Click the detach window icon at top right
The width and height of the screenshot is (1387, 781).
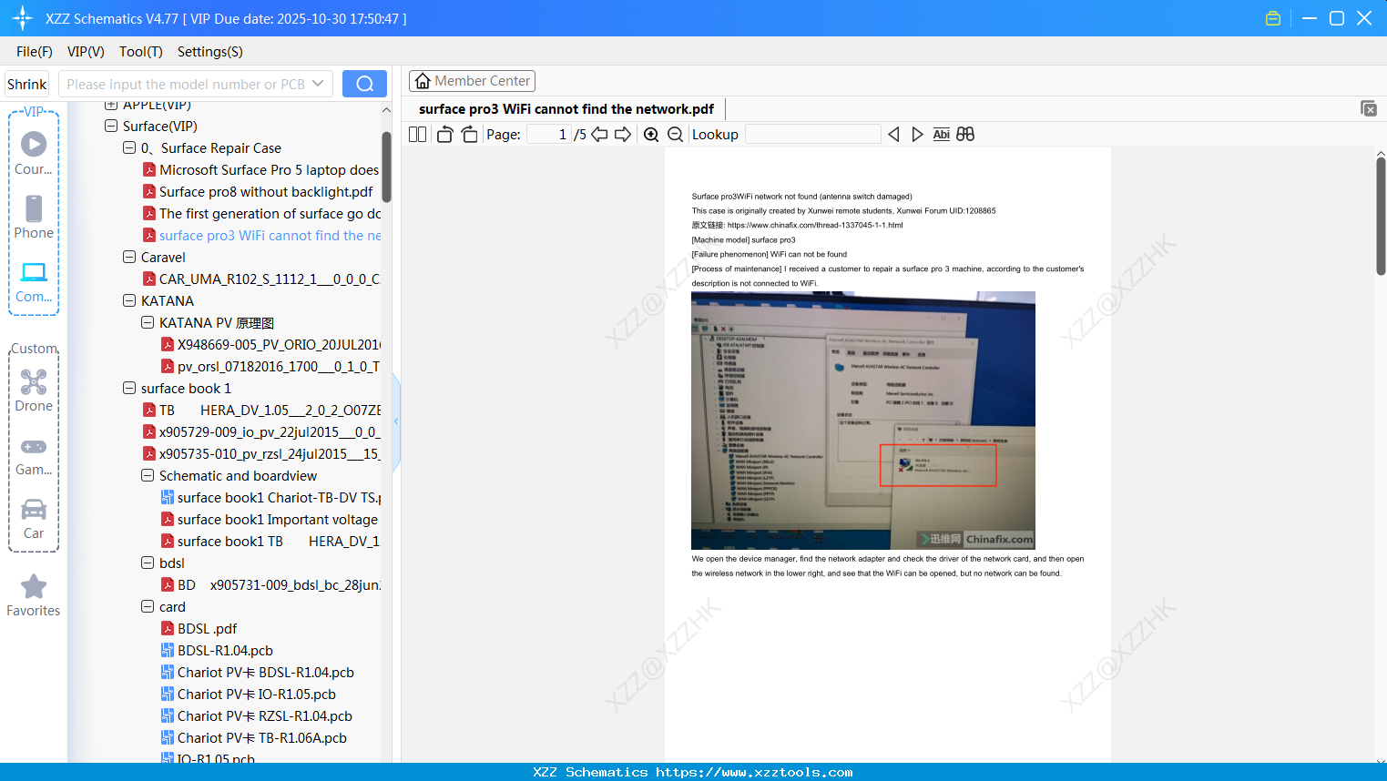(1369, 108)
